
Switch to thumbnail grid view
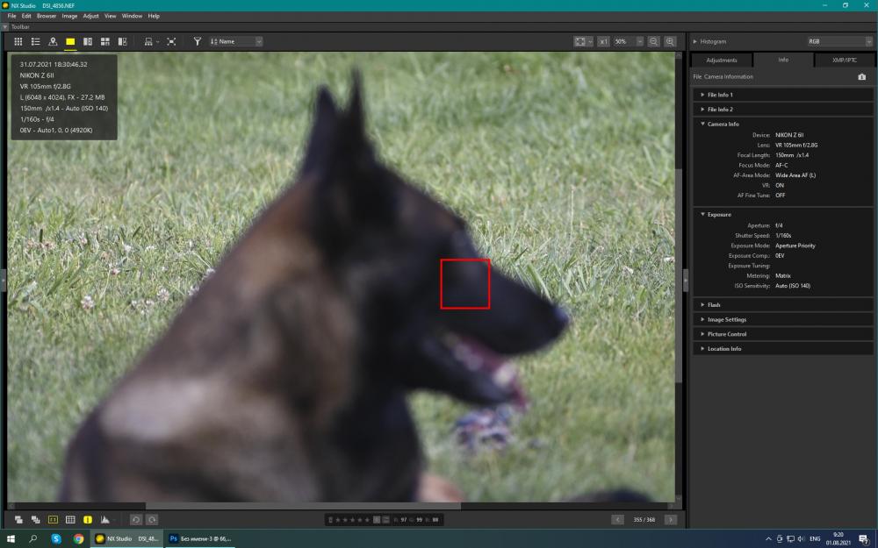coord(18,41)
